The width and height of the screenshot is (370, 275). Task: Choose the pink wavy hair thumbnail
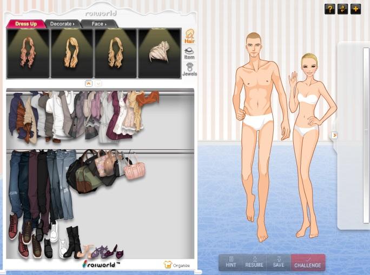click(28, 53)
